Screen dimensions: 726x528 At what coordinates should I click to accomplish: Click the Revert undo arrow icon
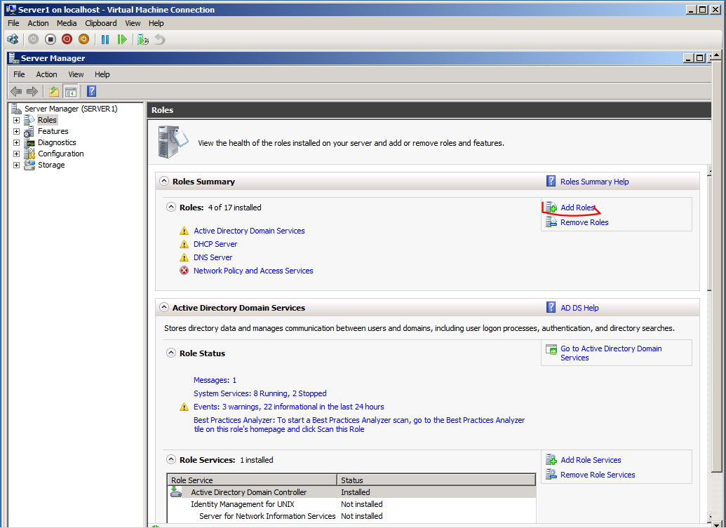(160, 39)
